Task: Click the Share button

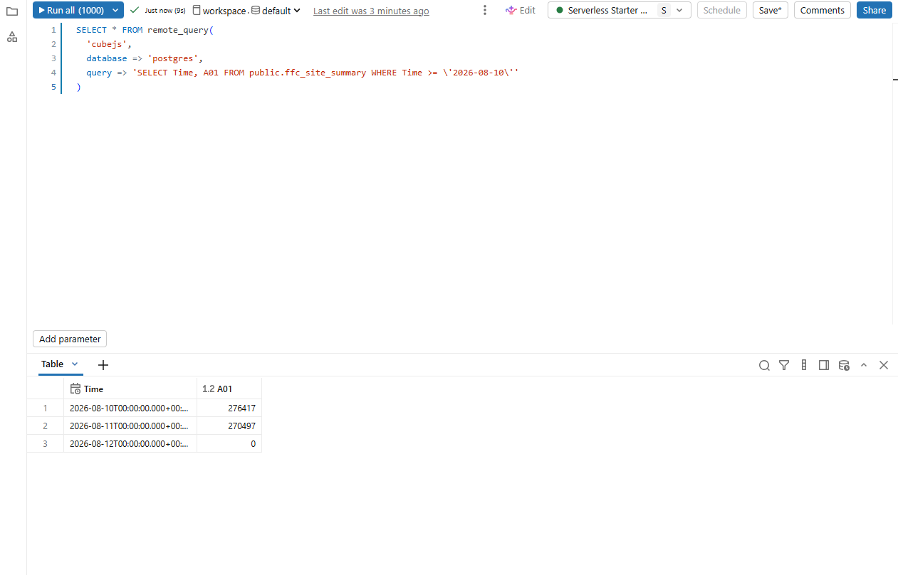Action: tap(874, 10)
